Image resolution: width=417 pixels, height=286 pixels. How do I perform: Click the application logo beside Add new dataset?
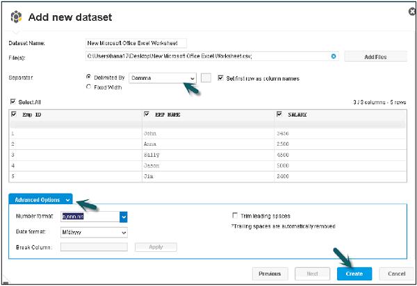pyautogui.click(x=16, y=17)
